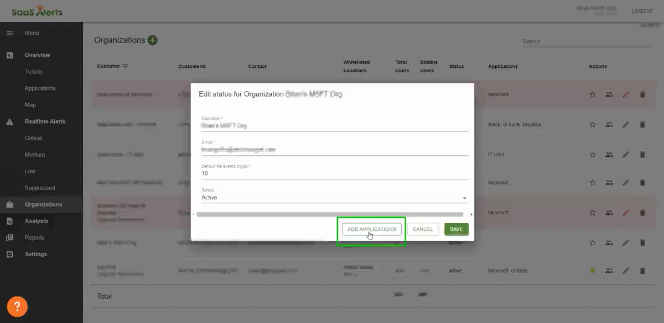Open the help question mark bubble

point(17,306)
